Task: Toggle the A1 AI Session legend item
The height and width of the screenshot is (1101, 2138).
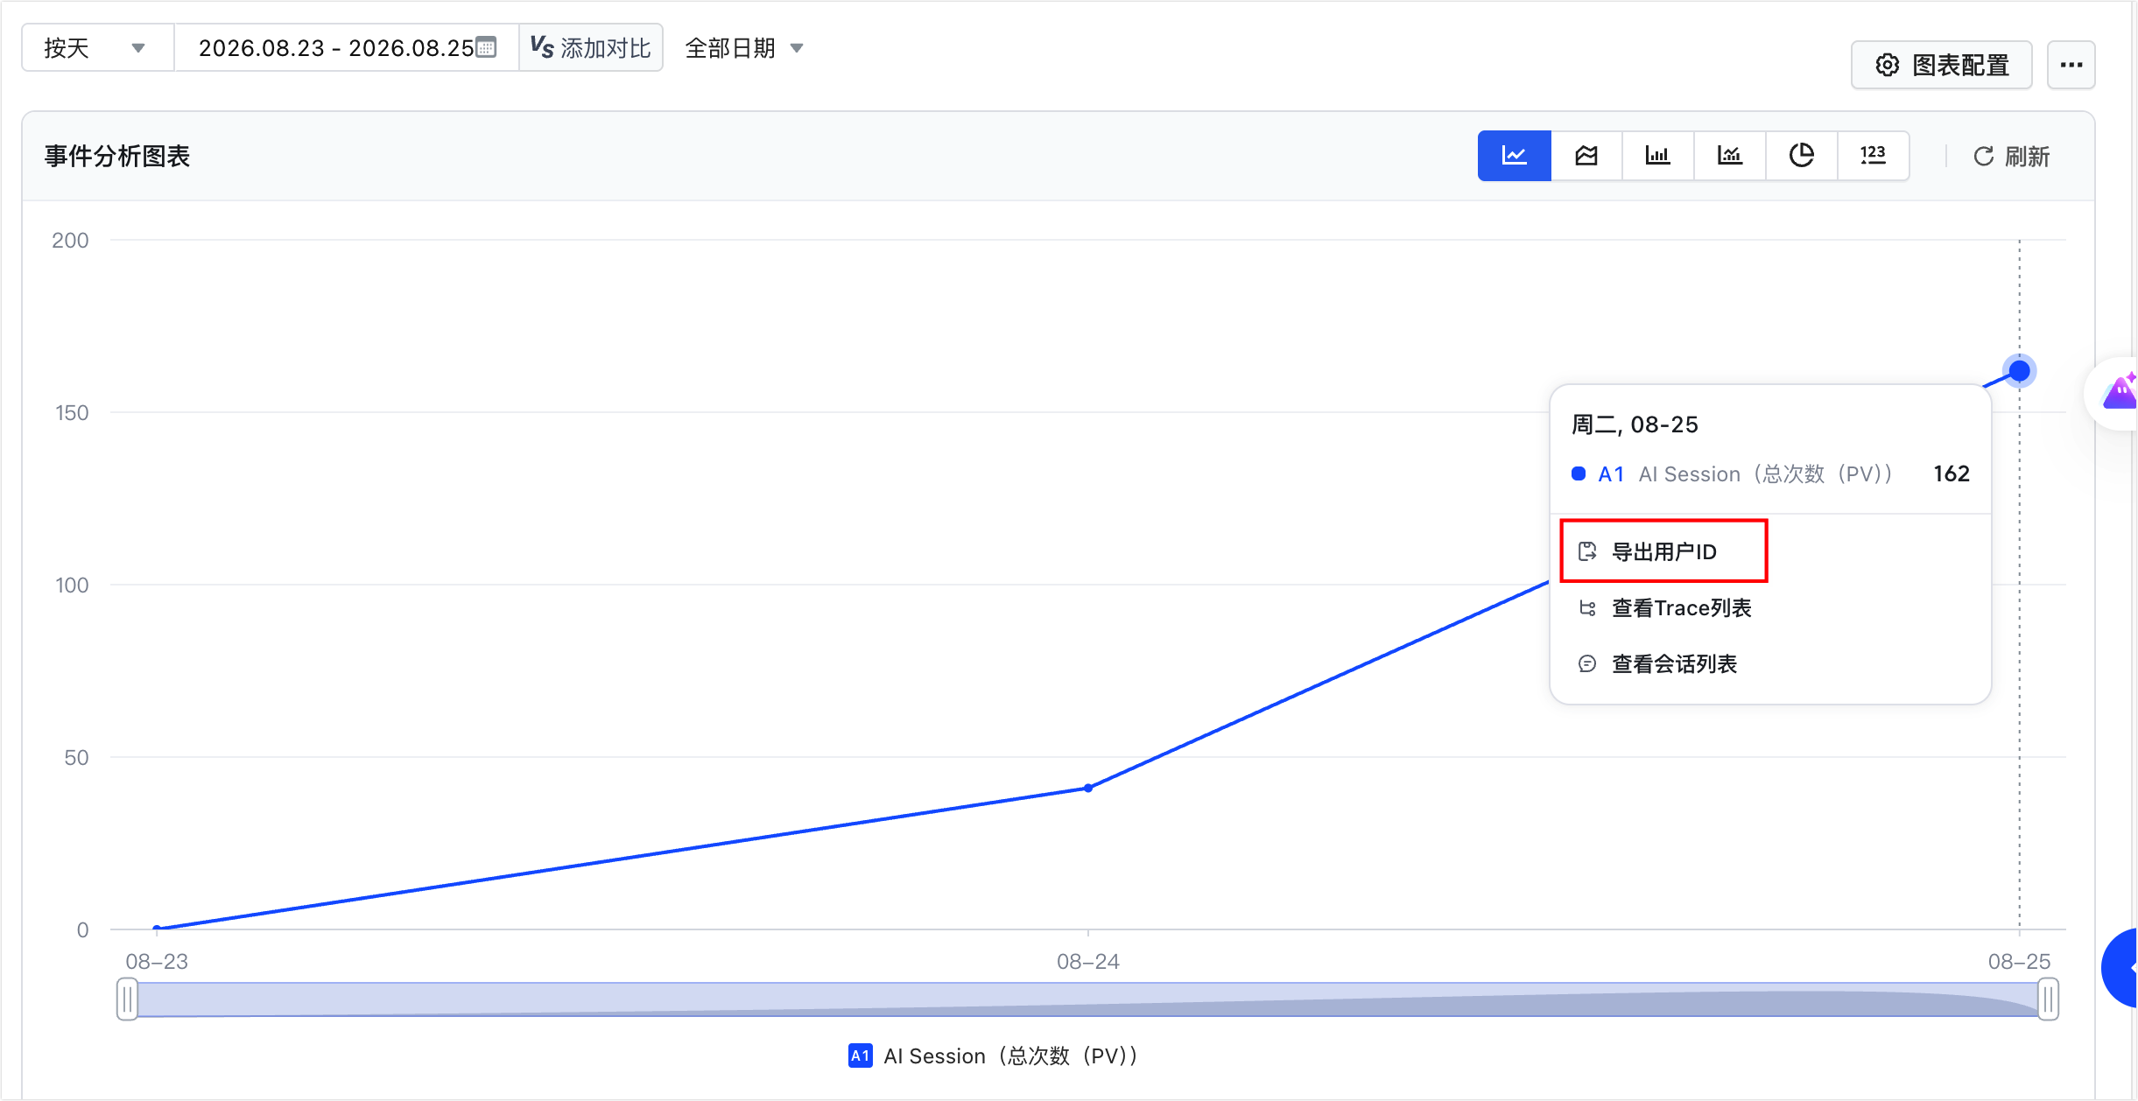Action: point(993,1055)
